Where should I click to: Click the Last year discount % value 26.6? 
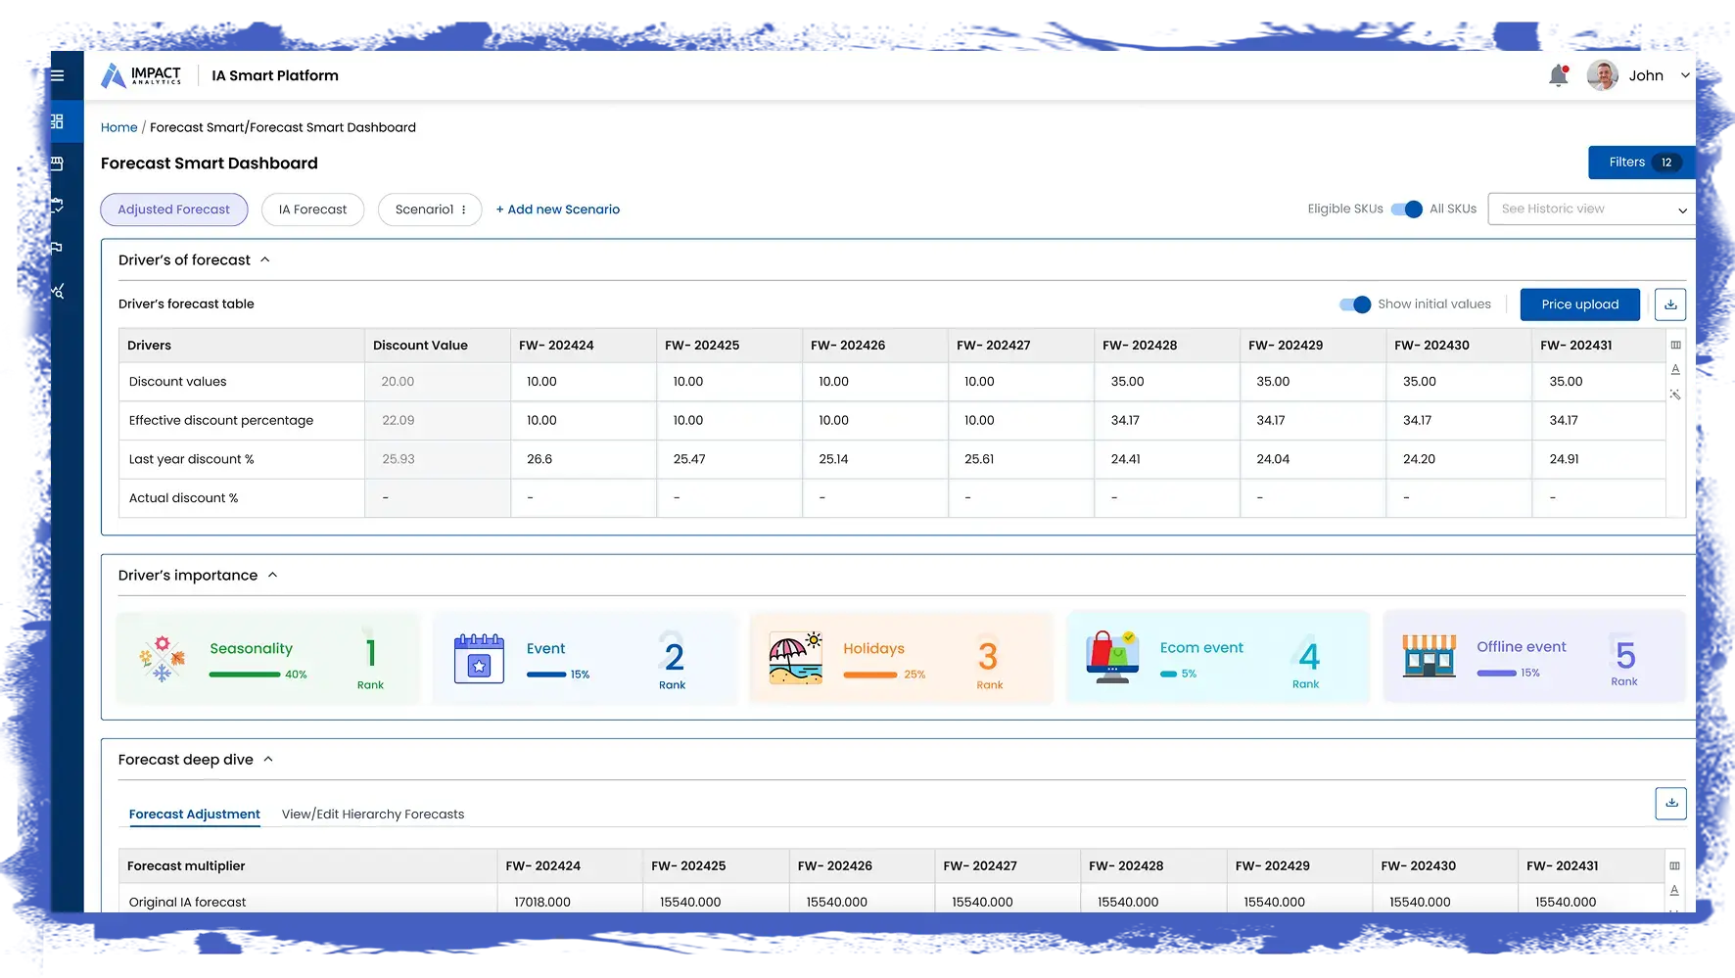(x=539, y=459)
